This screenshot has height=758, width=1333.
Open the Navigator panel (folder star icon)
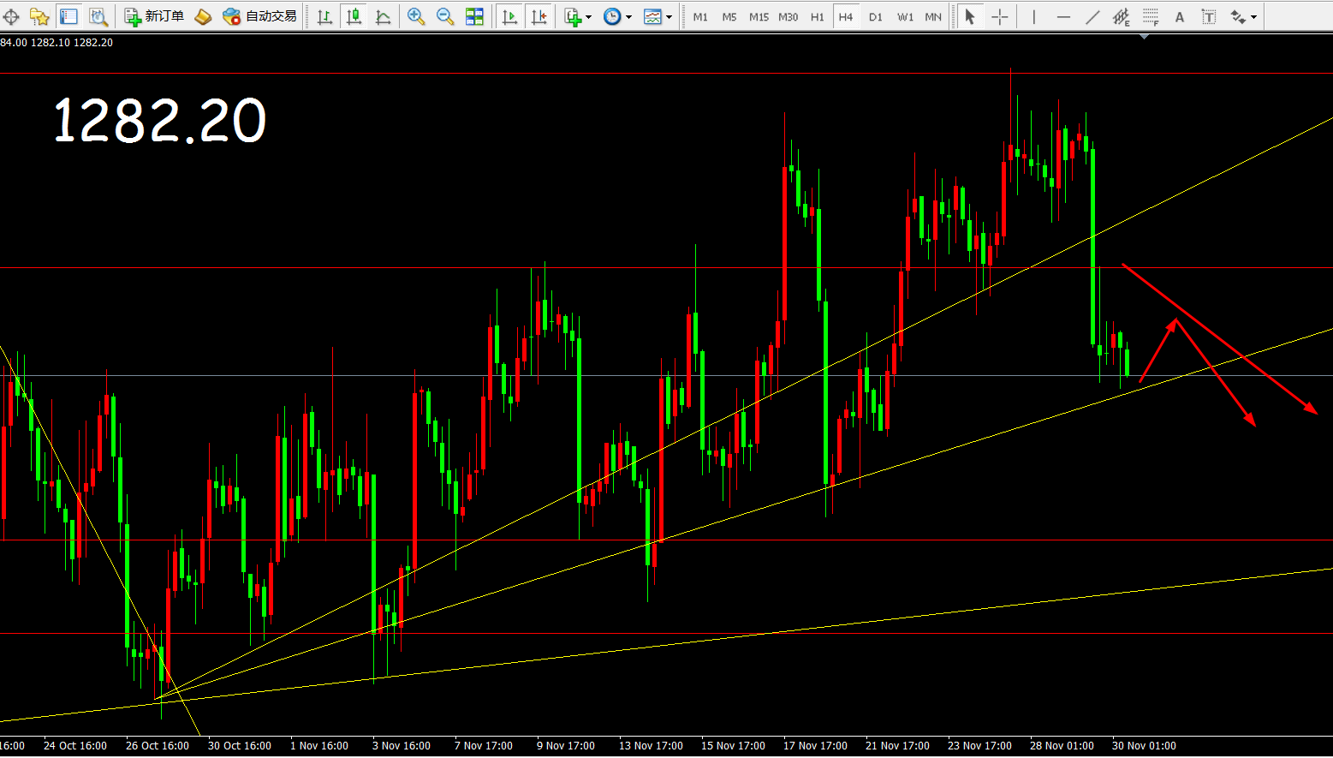click(39, 16)
